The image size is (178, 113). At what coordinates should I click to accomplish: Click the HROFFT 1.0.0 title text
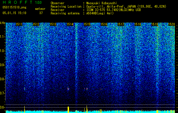coord(22,2)
